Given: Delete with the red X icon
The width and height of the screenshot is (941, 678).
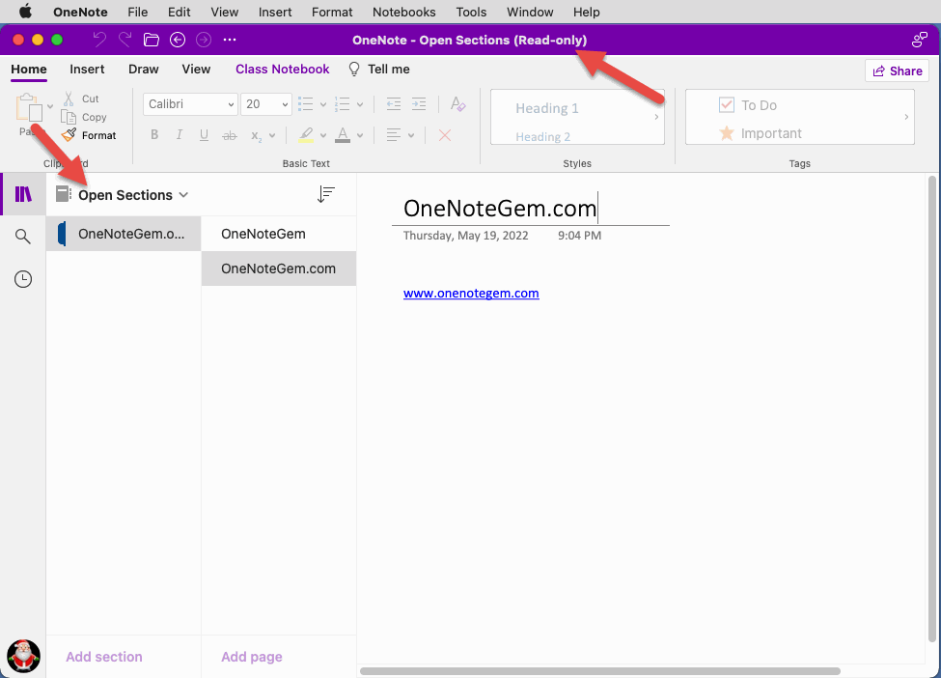Looking at the screenshot, I should pyautogui.click(x=445, y=135).
